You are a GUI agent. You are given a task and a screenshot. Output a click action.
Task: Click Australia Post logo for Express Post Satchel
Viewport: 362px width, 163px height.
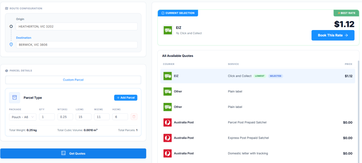(168, 138)
